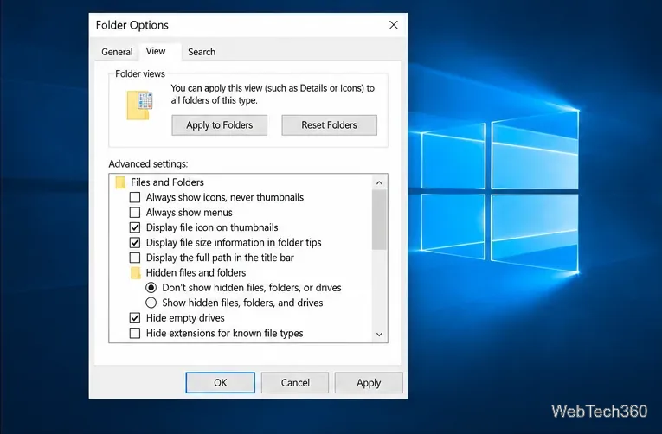Viewport: 662px width, 434px height.
Task: Enable Always show icons, never thumbnails
Action: tap(135, 197)
